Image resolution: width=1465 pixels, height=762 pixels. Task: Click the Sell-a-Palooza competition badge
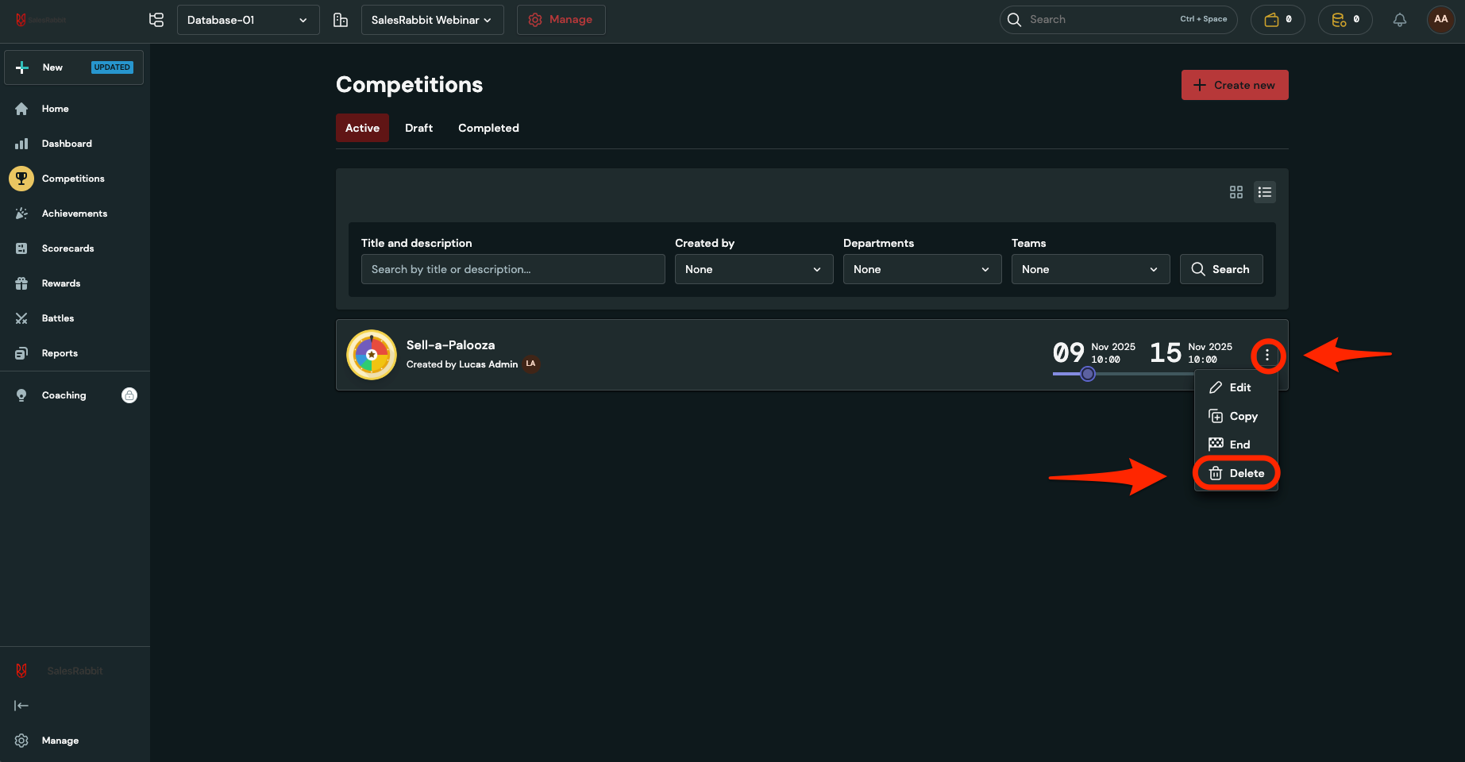pyautogui.click(x=371, y=355)
